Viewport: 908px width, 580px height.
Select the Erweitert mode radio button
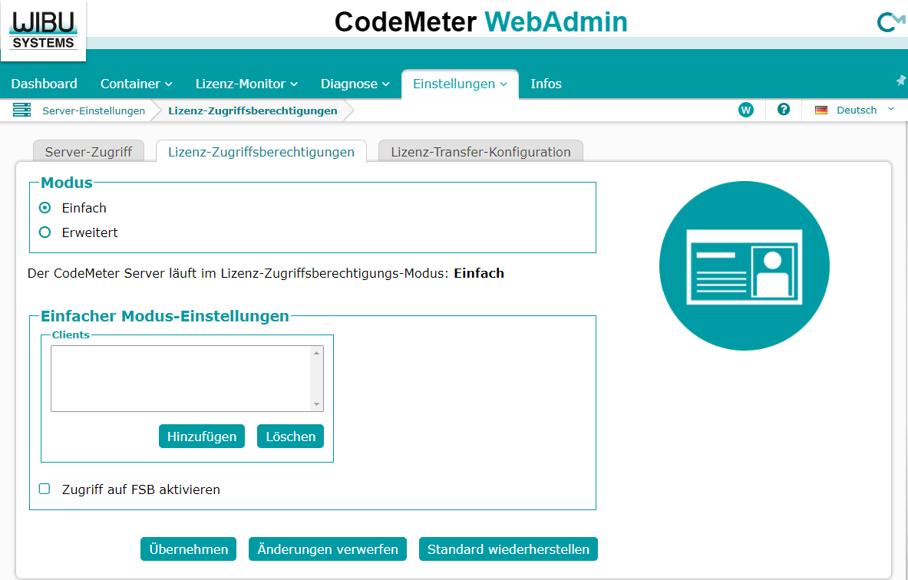coord(45,232)
